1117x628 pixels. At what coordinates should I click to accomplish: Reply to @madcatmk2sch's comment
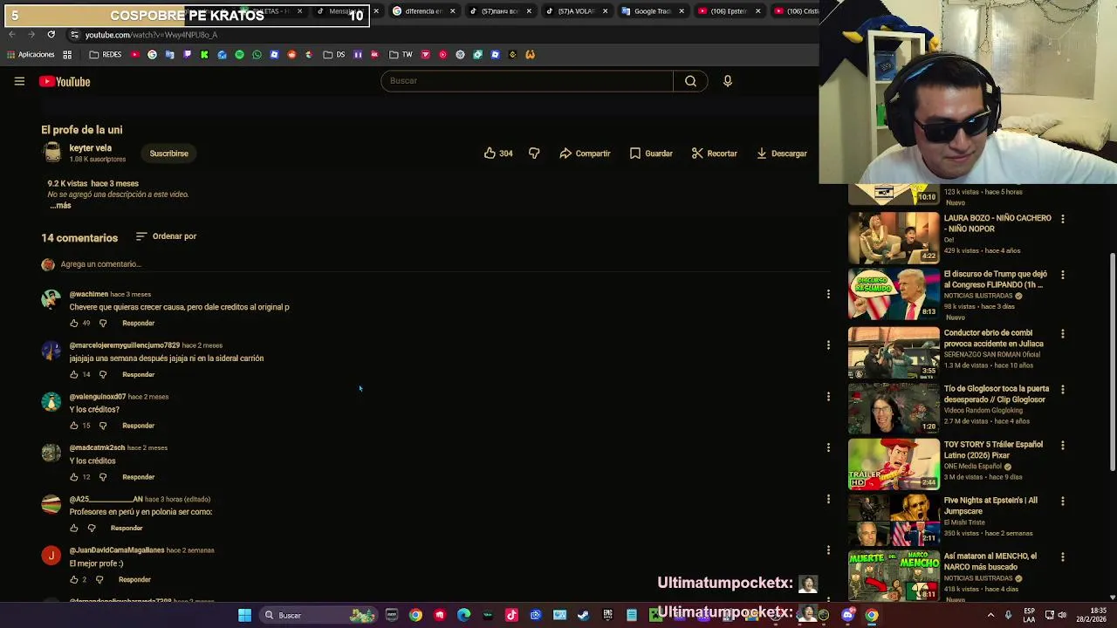pos(138,477)
